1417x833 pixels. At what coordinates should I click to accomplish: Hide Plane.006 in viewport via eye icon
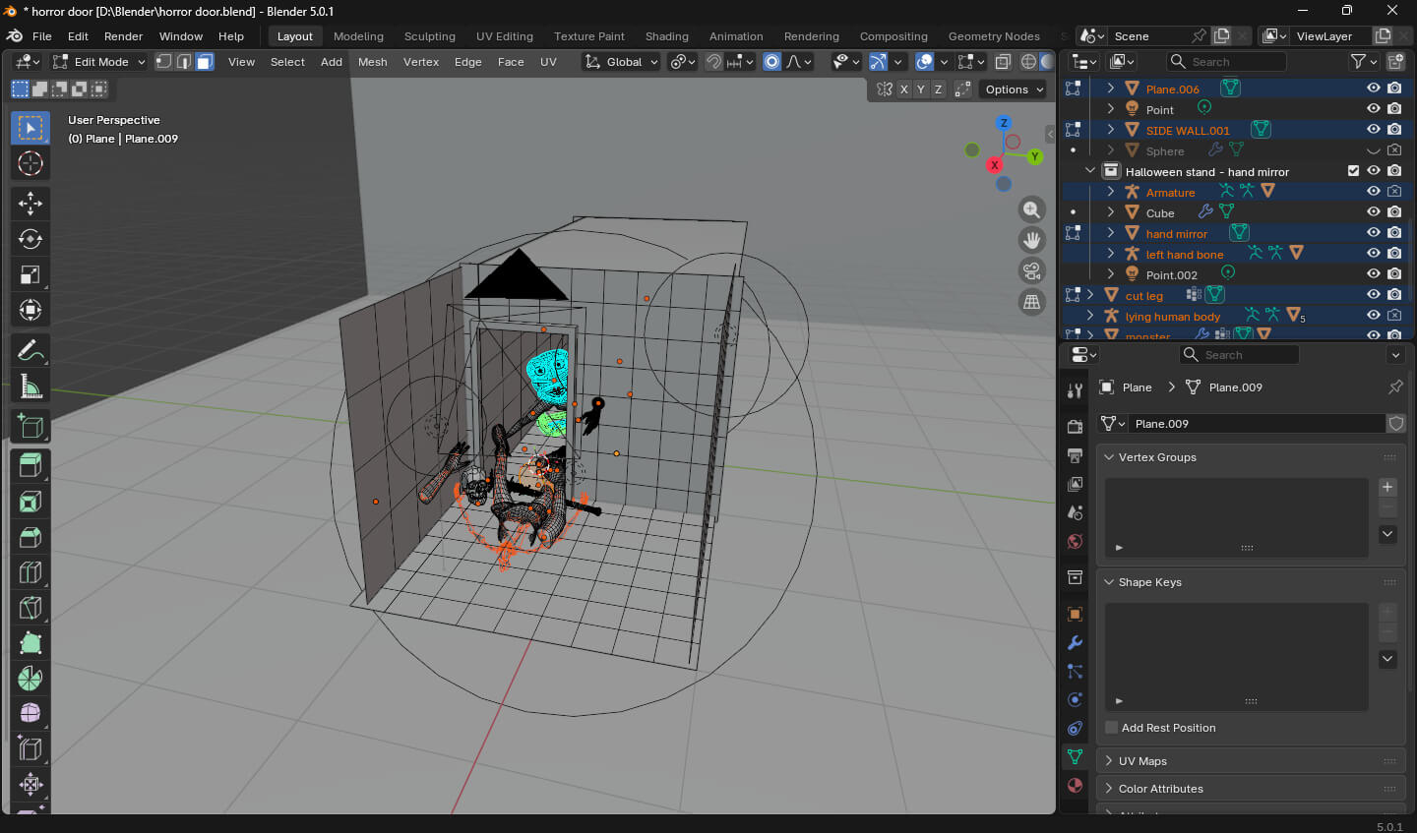pyautogui.click(x=1374, y=88)
